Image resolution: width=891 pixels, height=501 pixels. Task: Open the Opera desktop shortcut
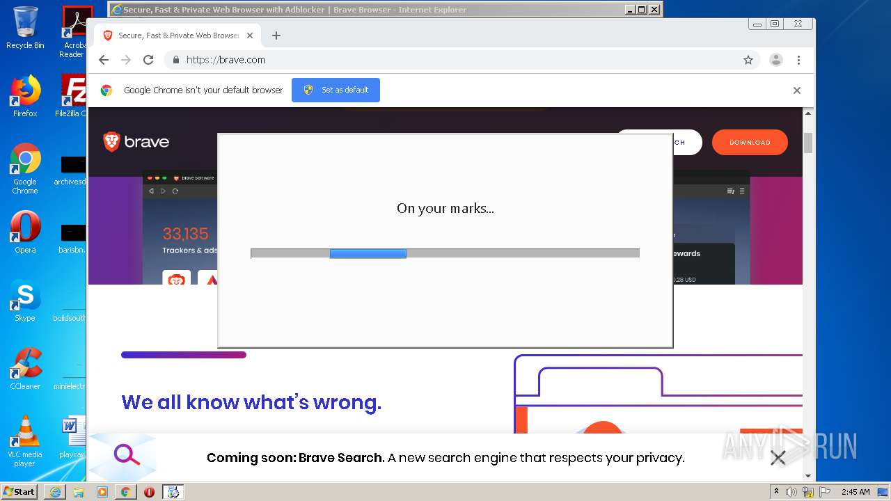[x=25, y=232]
